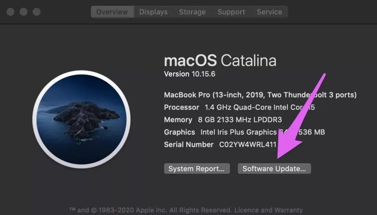Click the zoom button in the titlebar
This screenshot has width=377, height=215.
(36, 12)
